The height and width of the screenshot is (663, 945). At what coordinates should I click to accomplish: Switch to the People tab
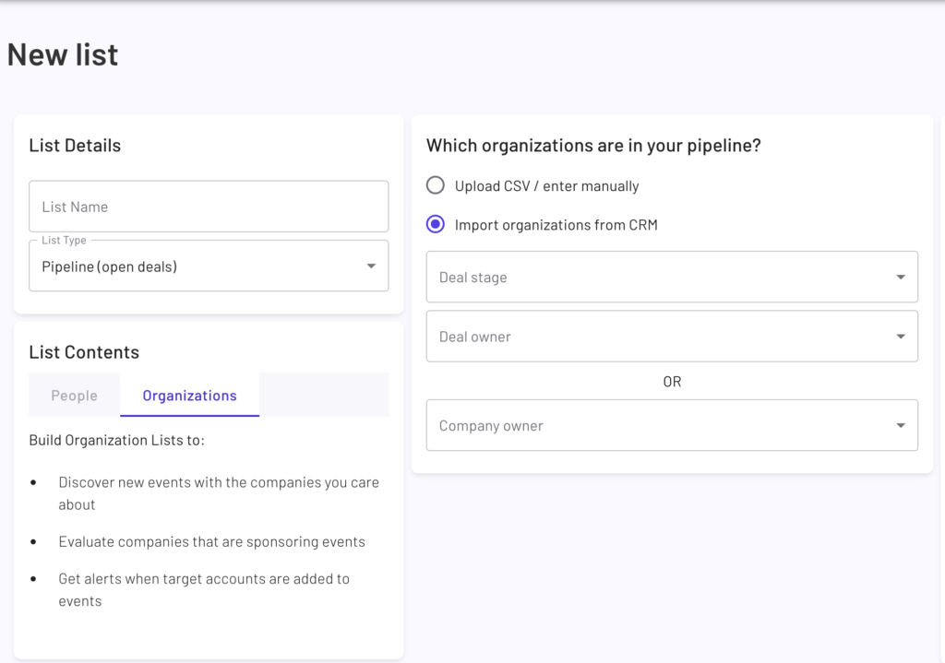(x=74, y=395)
